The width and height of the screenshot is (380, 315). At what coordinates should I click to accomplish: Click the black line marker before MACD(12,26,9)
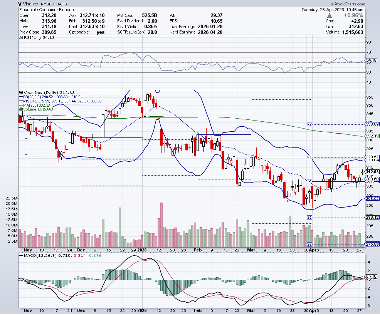coord(21,256)
